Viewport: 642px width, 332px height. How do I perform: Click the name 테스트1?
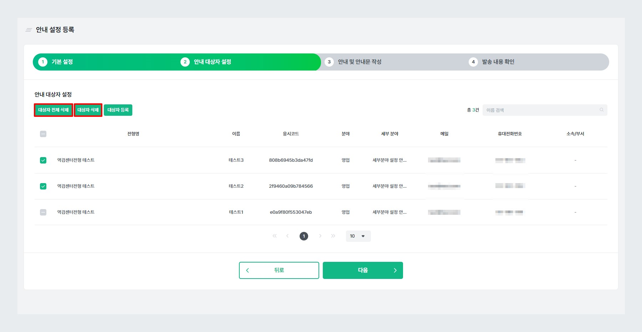coord(236,212)
